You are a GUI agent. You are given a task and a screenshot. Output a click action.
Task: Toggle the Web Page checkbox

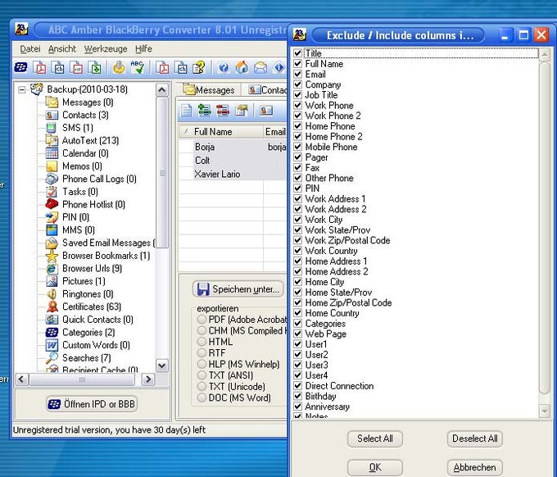(x=297, y=334)
